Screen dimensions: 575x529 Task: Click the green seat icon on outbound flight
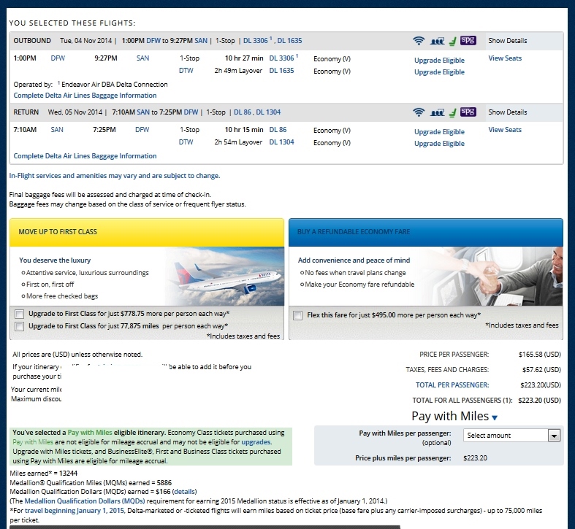tap(452, 41)
